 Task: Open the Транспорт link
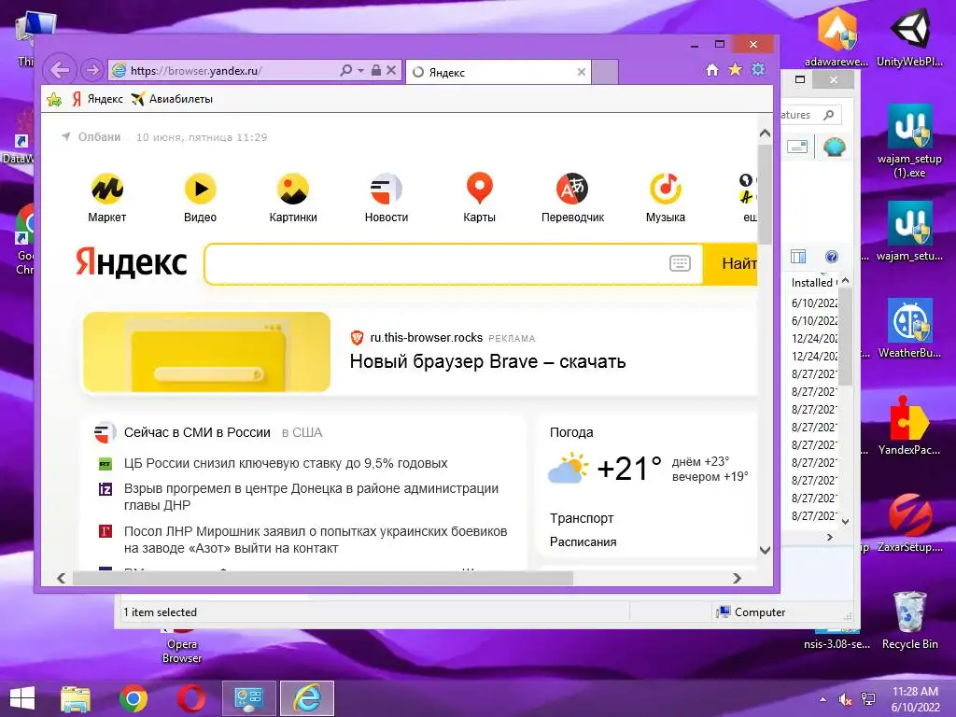click(x=582, y=518)
